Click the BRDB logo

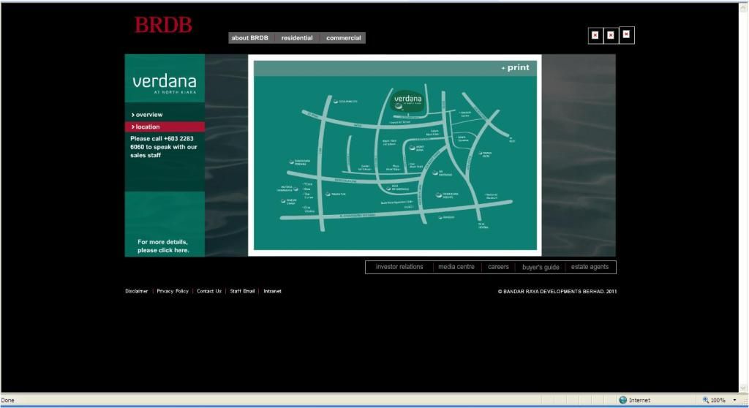tap(163, 25)
